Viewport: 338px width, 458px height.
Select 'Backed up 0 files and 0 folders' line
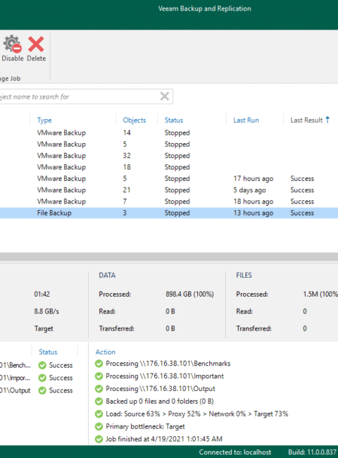(160, 401)
